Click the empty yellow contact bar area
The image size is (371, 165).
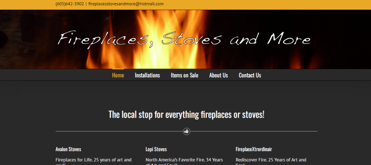[x=260, y=5]
